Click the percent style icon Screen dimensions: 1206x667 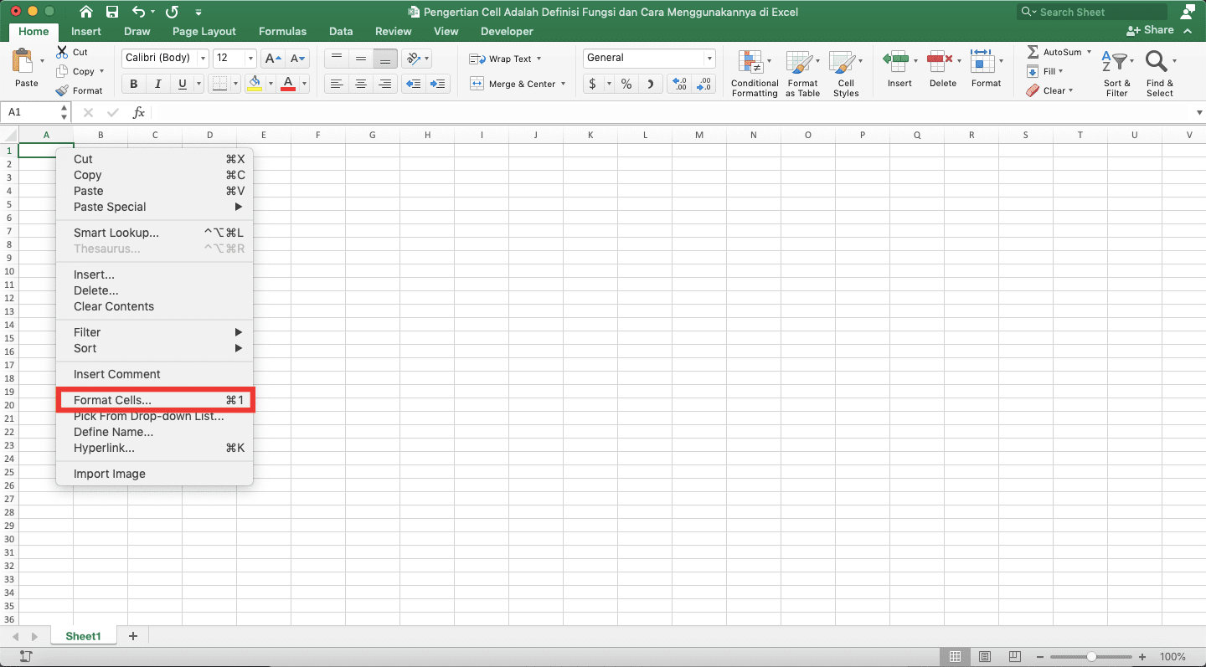tap(626, 84)
